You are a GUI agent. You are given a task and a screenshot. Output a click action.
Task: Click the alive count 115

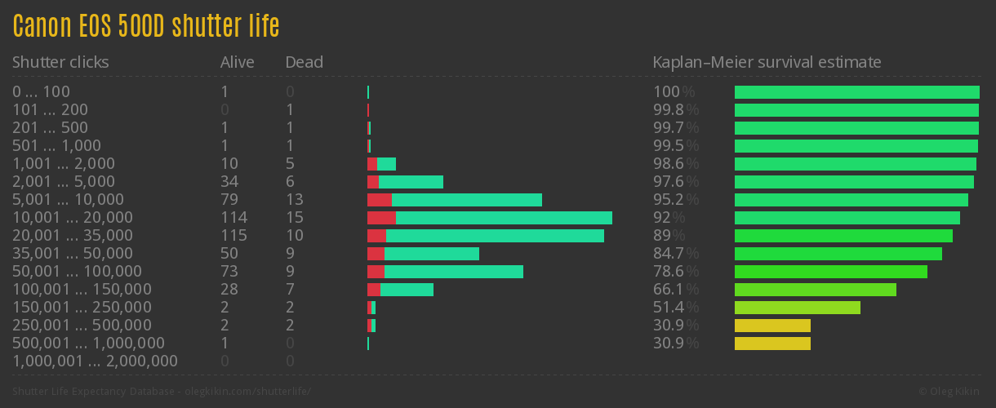tap(233, 236)
